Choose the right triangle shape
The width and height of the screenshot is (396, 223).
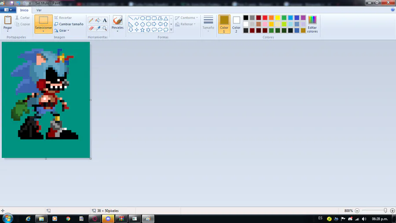coord(131,24)
